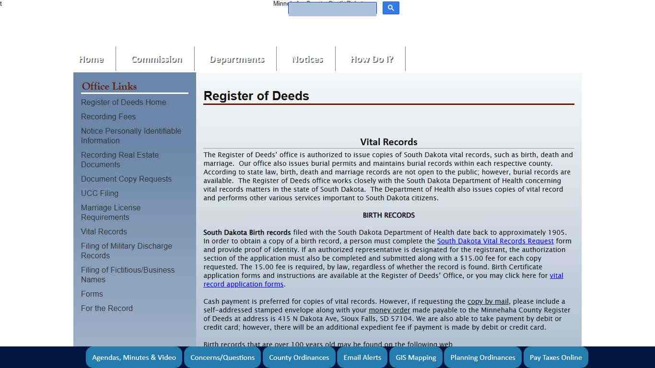This screenshot has width=655, height=368.
Task: Open Register of Deeds Home link
Action: point(123,102)
